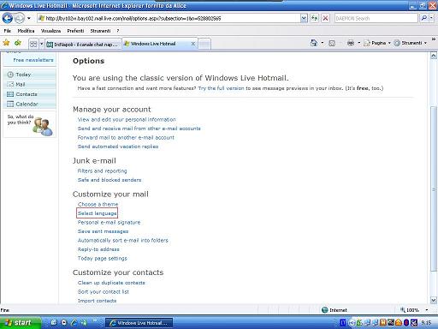
Task: Click the Add to Favorites icon
Action: coord(18,43)
